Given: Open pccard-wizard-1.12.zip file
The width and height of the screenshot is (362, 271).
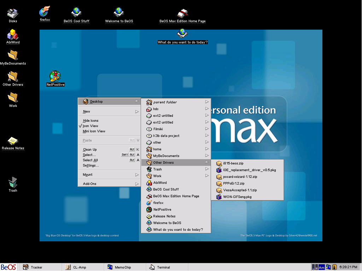Looking at the screenshot, I should point(247,176).
